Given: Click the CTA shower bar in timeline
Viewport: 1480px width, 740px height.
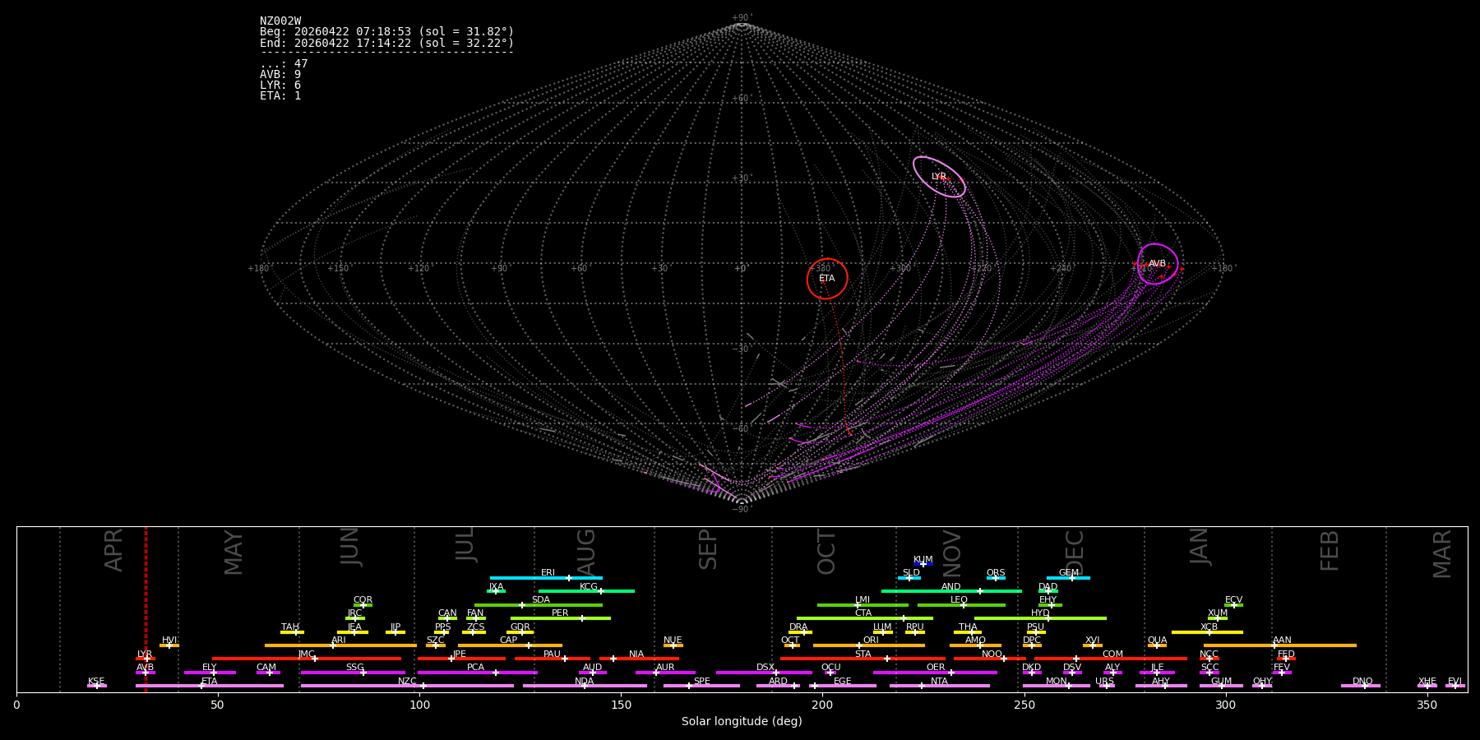Looking at the screenshot, I should (x=865, y=618).
